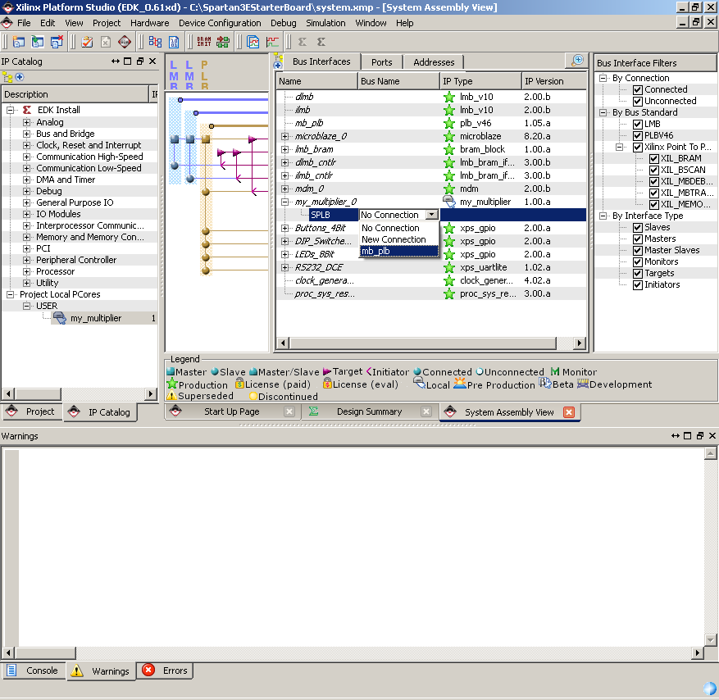Click the New Project toolbar icon
This screenshot has height=700, width=719.
point(18,42)
